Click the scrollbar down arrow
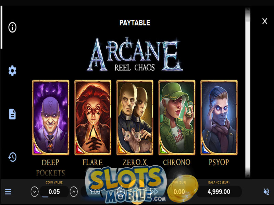 (x=248, y=175)
